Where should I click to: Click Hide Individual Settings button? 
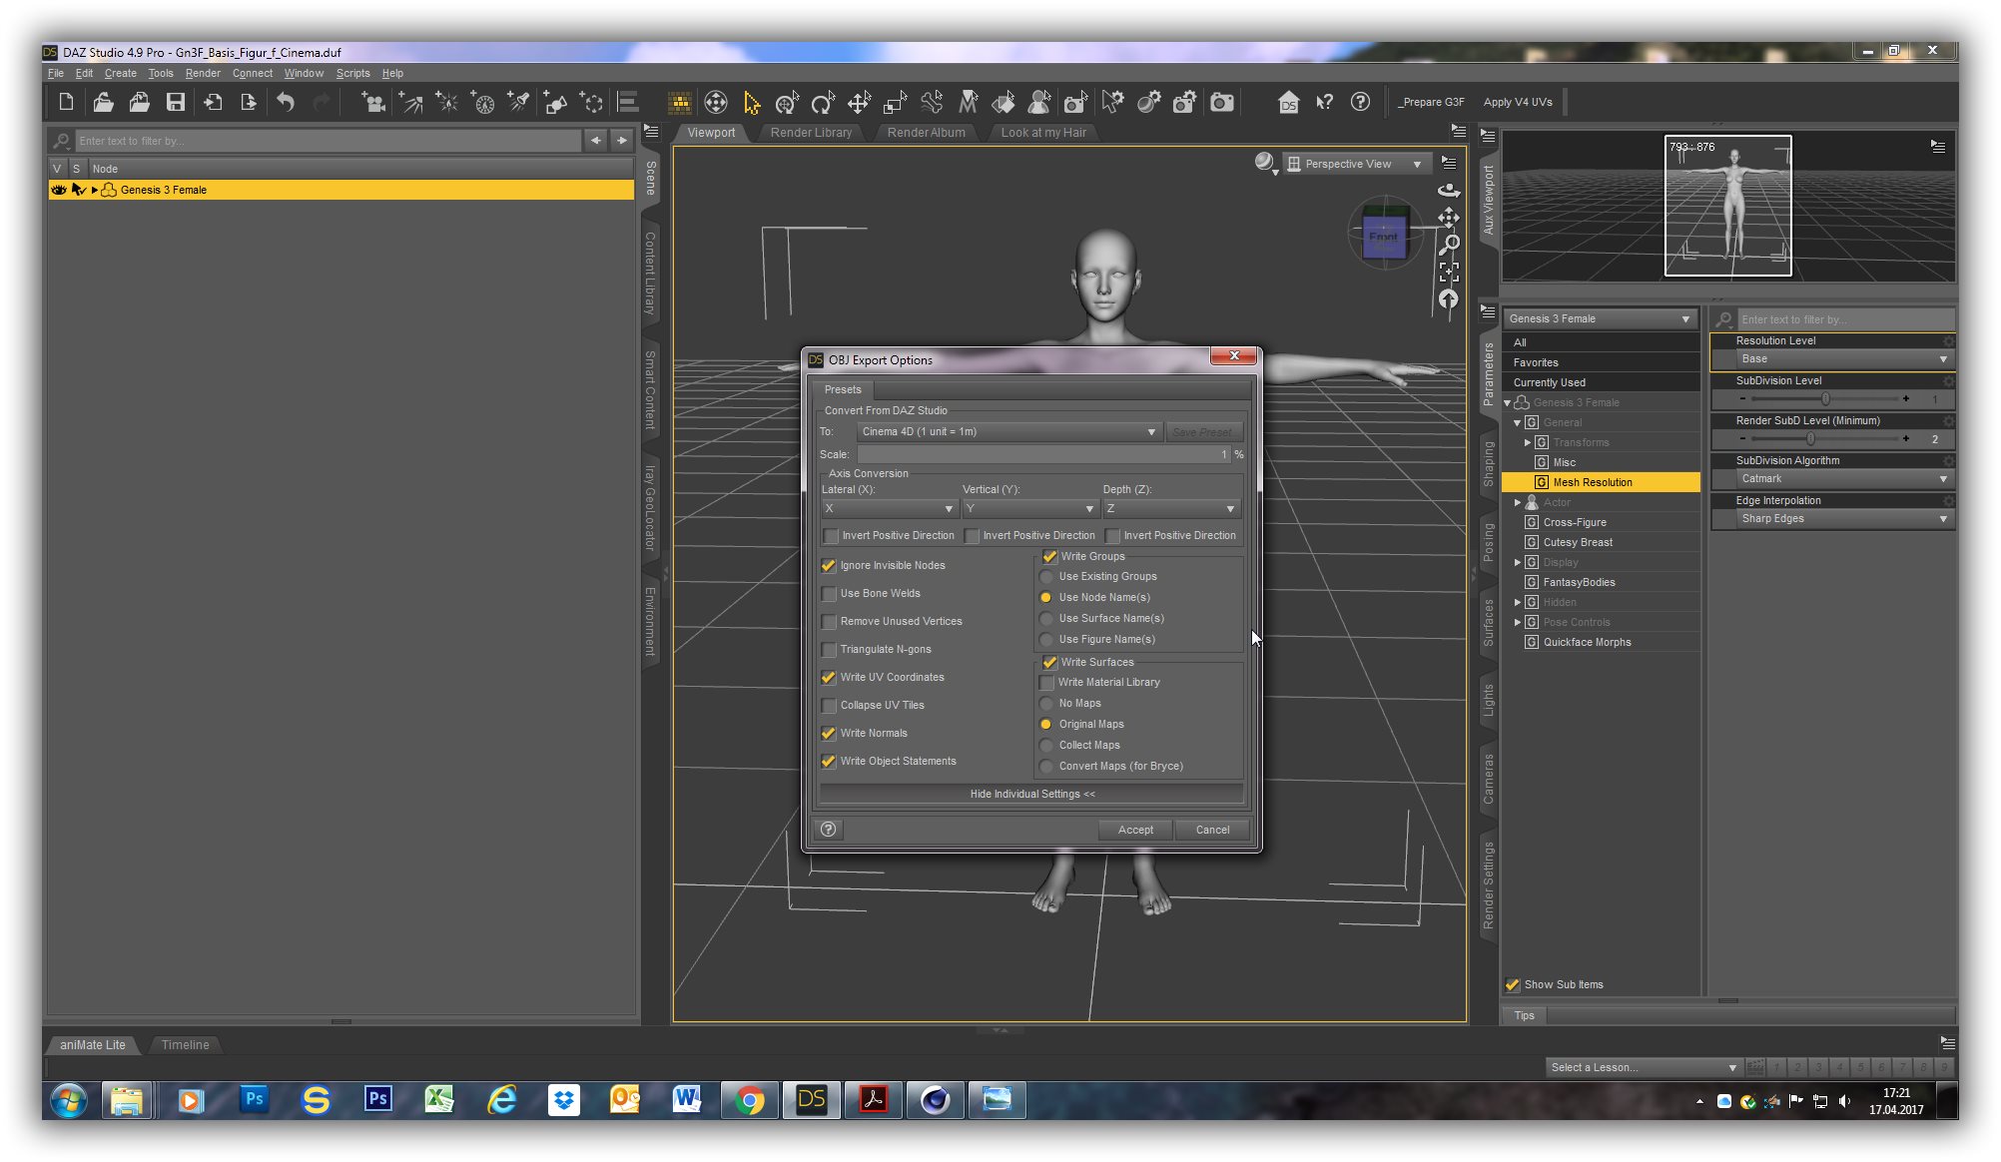click(x=1031, y=795)
